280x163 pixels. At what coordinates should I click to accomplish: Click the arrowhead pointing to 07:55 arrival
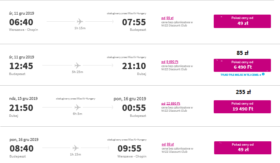pos(113,21)
